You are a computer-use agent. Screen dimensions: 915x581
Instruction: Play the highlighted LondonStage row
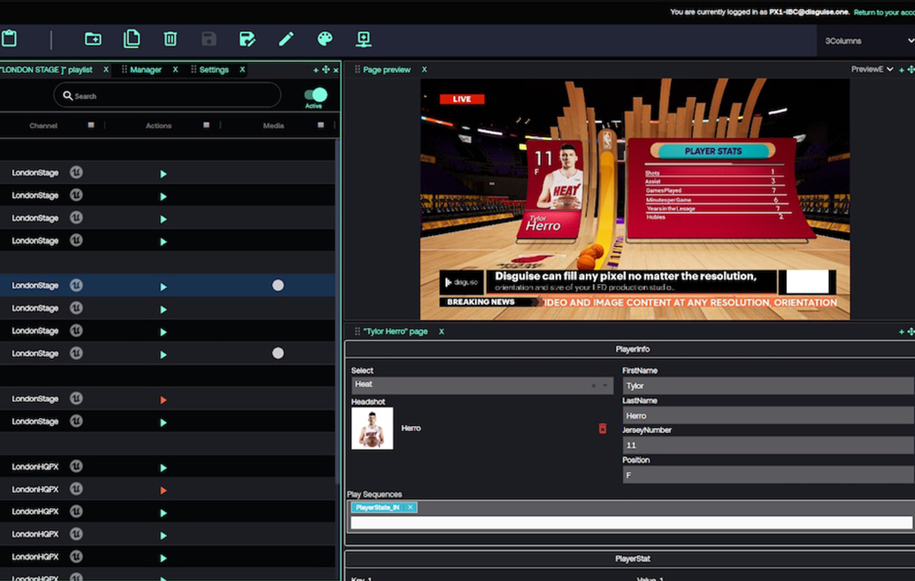[x=164, y=287]
